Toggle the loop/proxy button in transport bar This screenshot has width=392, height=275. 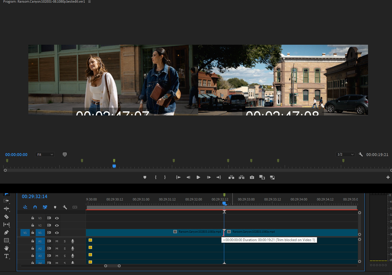coord(272,177)
